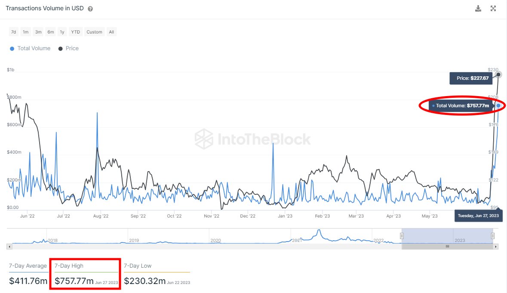This screenshot has height=293, width=507.
Task: Select the YTD time range
Action: [x=75, y=31]
